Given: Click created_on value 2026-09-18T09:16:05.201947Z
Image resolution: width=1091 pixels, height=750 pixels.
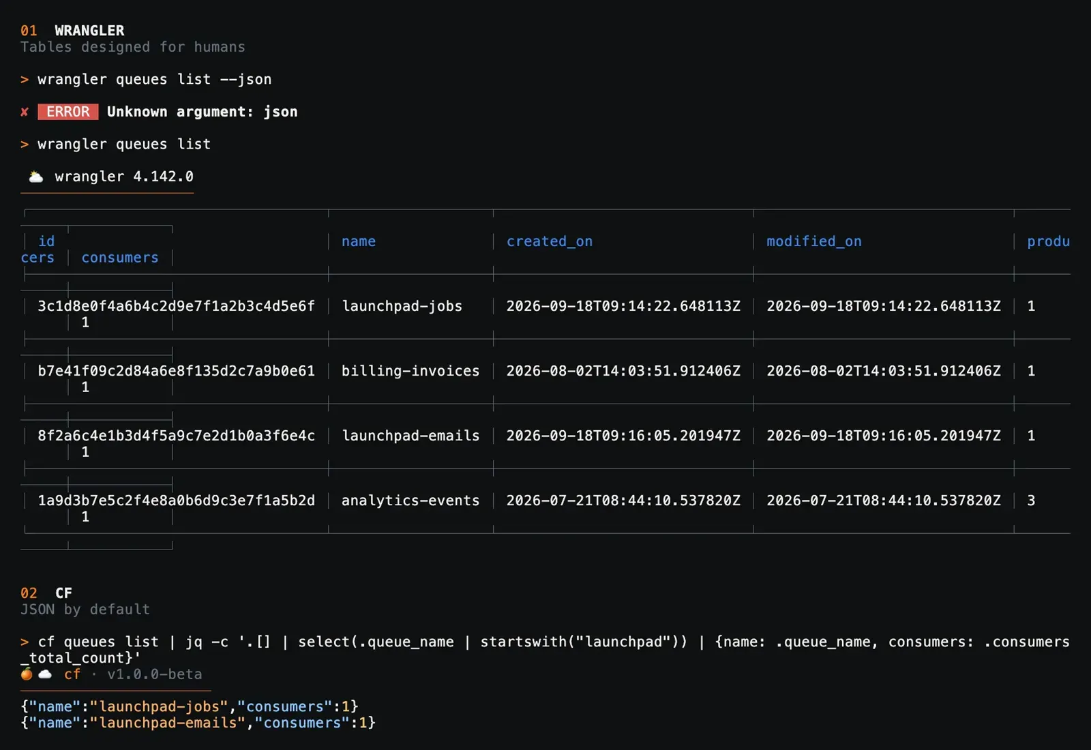Looking at the screenshot, I should click(623, 436).
